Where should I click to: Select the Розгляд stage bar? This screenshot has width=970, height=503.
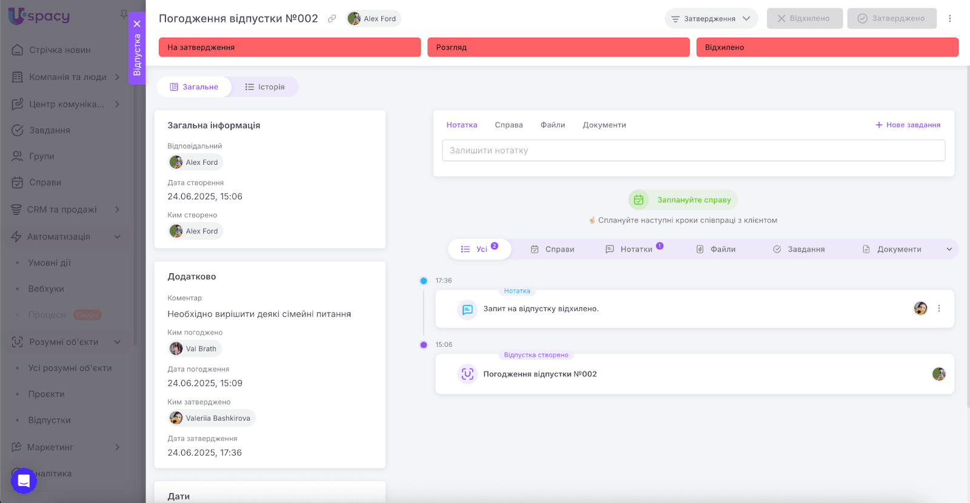(558, 47)
